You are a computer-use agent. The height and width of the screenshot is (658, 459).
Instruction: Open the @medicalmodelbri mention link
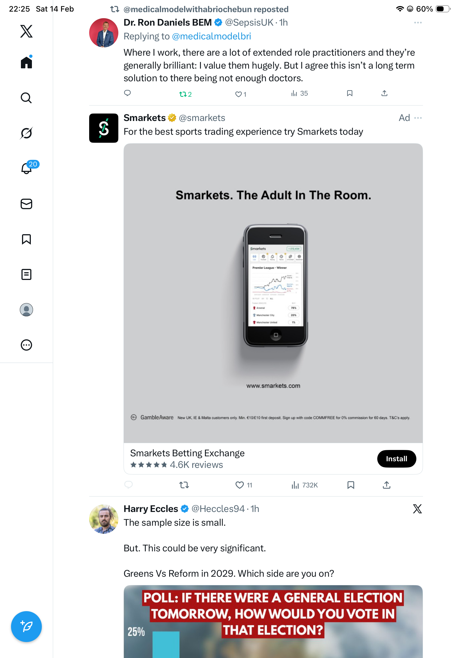click(x=211, y=36)
